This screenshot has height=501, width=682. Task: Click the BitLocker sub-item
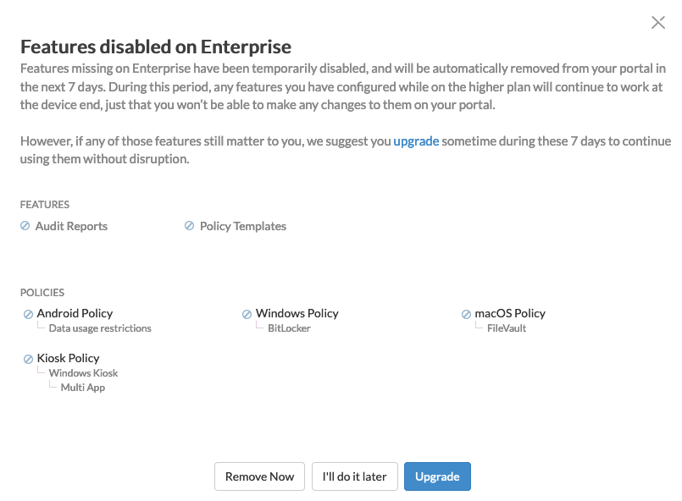coord(289,328)
